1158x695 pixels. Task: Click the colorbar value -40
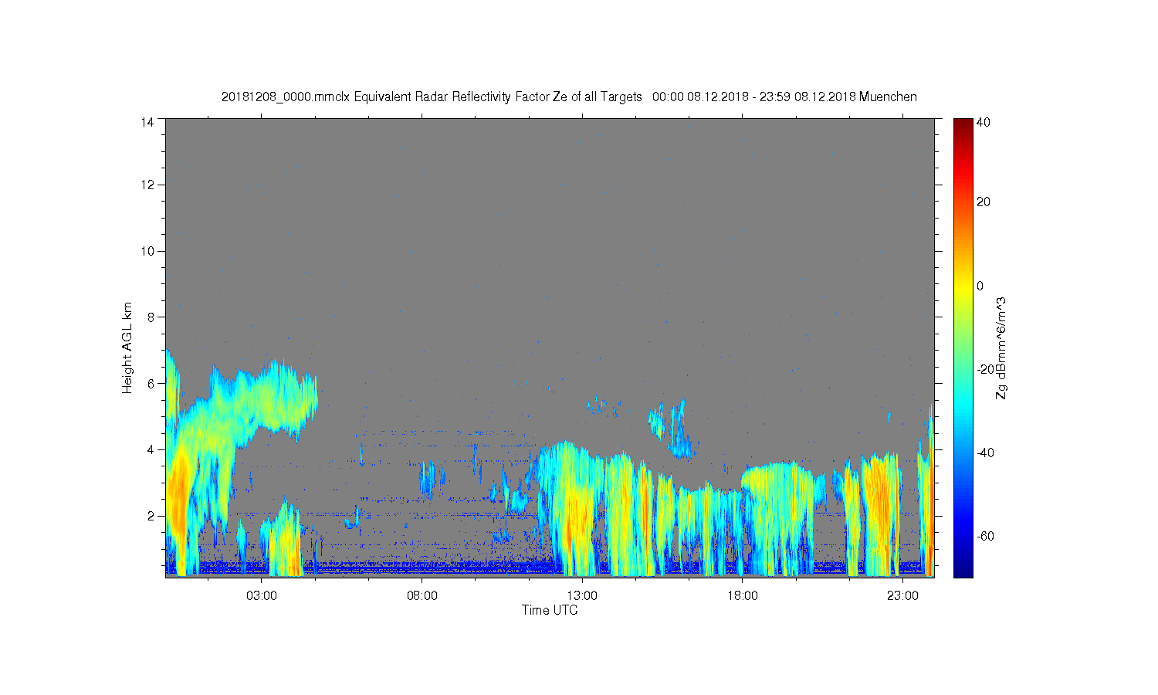(986, 453)
